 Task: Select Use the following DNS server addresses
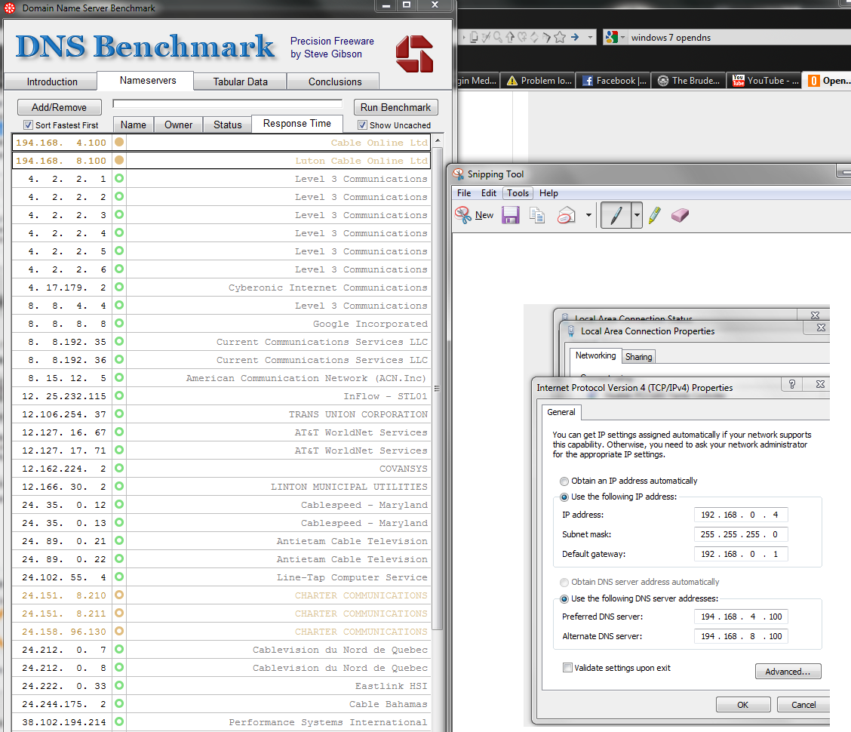click(564, 599)
